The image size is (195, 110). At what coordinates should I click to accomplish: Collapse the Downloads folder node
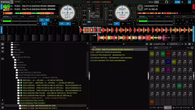click(14, 67)
